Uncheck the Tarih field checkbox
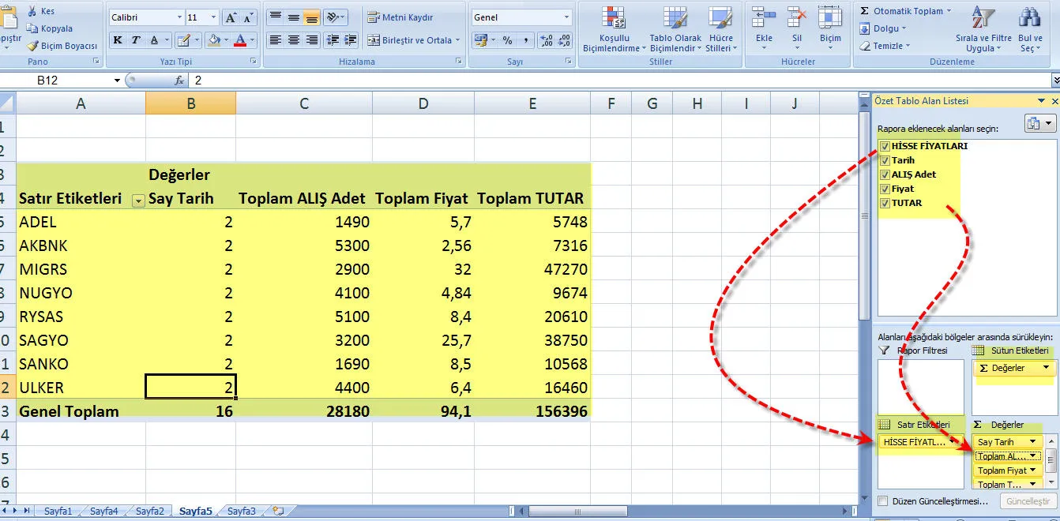Screen dimensions: 1060x521 pyautogui.click(x=885, y=160)
